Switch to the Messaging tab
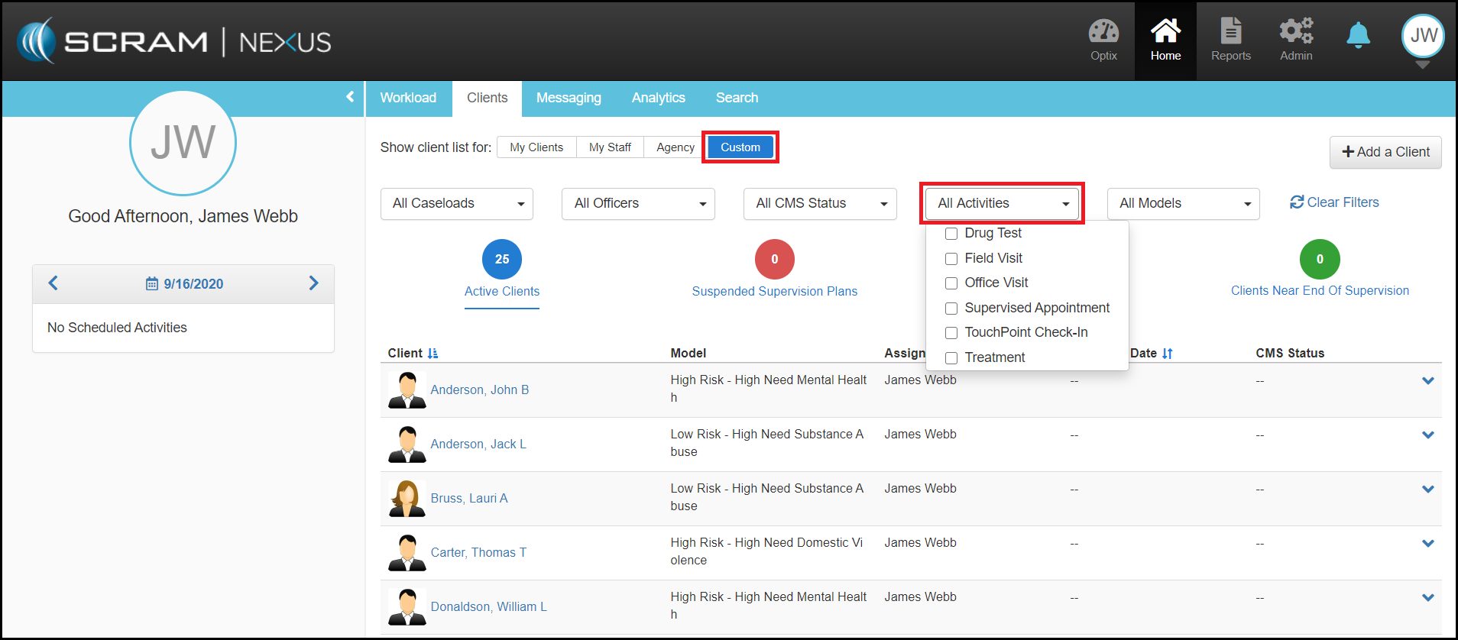The image size is (1458, 640). coord(569,98)
